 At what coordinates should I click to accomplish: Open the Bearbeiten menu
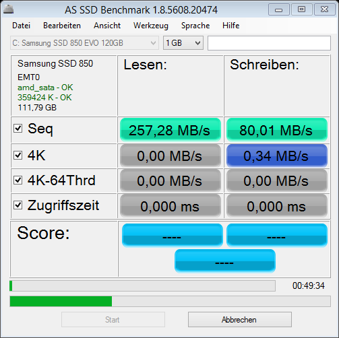coord(62,26)
